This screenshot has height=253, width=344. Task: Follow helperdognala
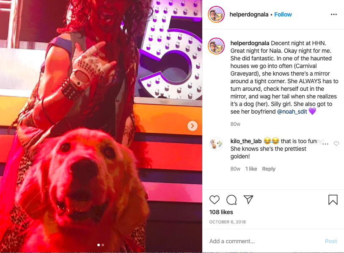tap(283, 14)
